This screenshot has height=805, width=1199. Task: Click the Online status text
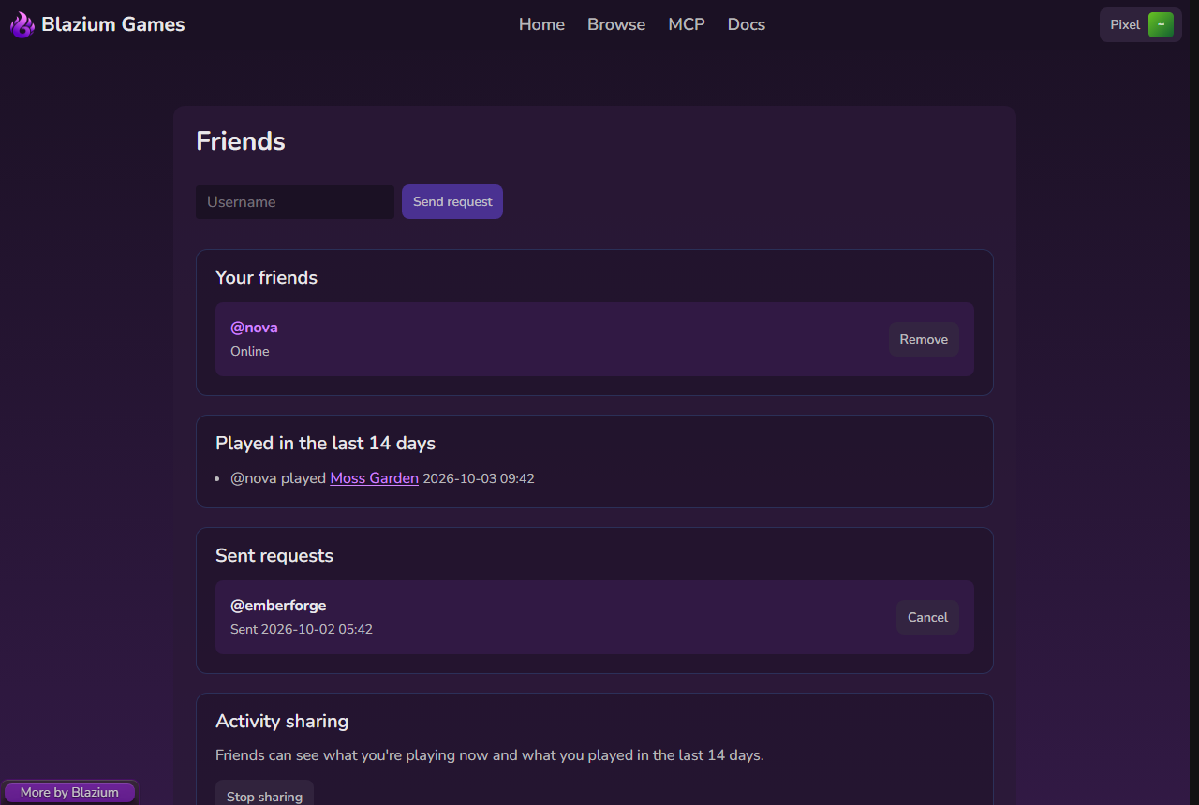[x=250, y=352]
